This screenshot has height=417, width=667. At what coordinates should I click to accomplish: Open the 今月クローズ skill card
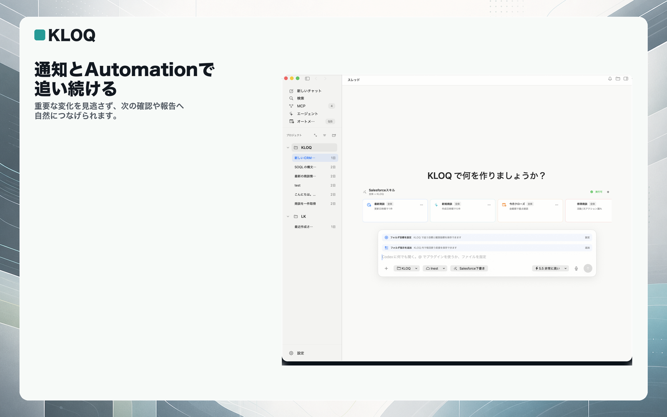[530, 211]
